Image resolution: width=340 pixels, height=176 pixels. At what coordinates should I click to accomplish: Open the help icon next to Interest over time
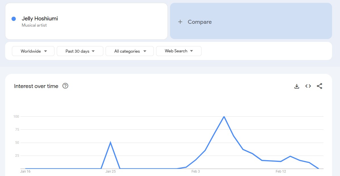tap(65, 86)
